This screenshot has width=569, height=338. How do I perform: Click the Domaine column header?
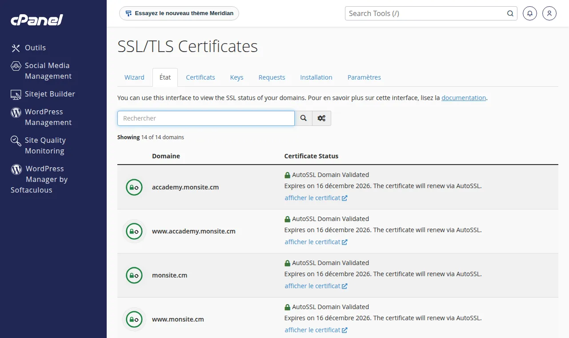point(166,156)
